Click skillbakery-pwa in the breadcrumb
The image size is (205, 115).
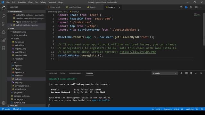pyautogui.click(x=55, y=11)
